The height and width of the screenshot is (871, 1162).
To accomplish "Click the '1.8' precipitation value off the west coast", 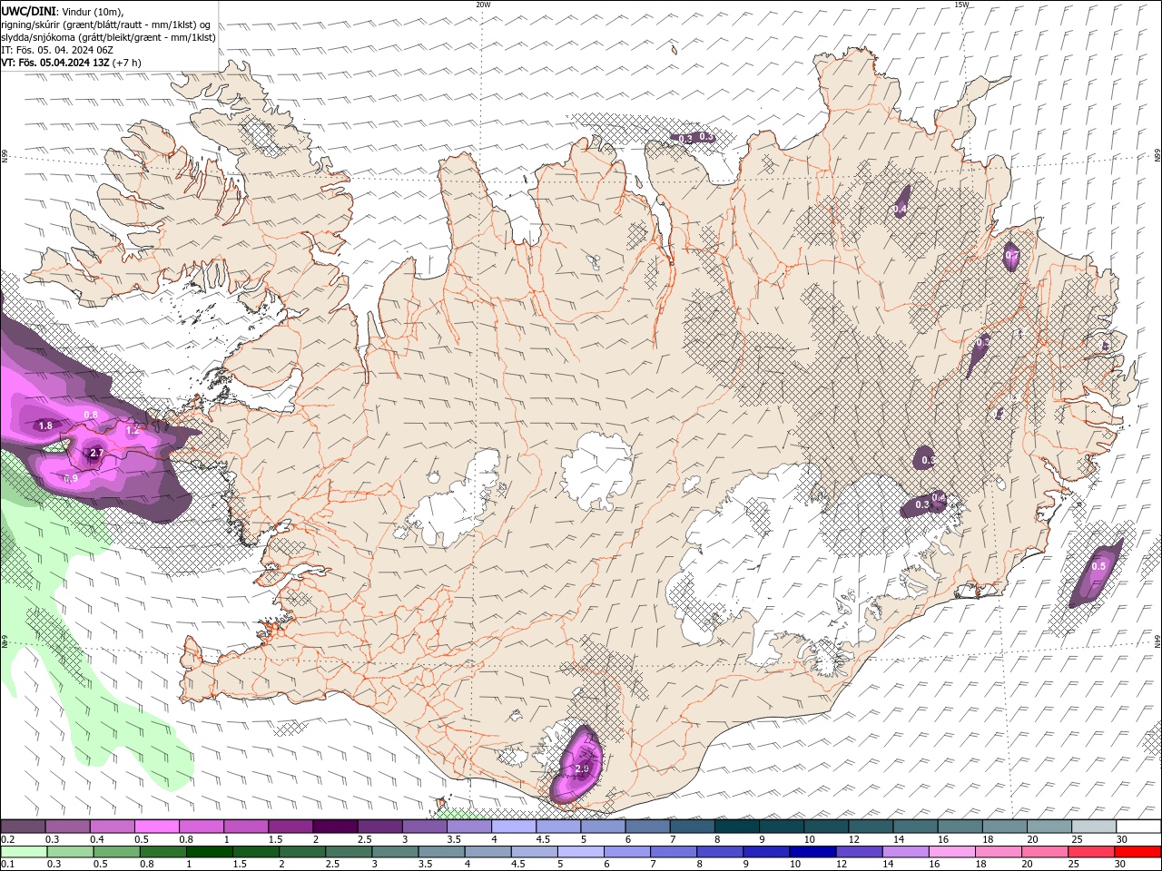I will (45, 426).
